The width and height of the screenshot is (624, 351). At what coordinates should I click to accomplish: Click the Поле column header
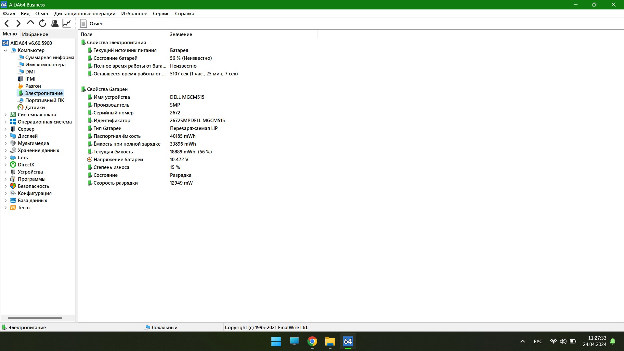point(123,34)
